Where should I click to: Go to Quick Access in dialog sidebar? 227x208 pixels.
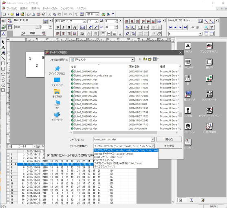click(57, 71)
